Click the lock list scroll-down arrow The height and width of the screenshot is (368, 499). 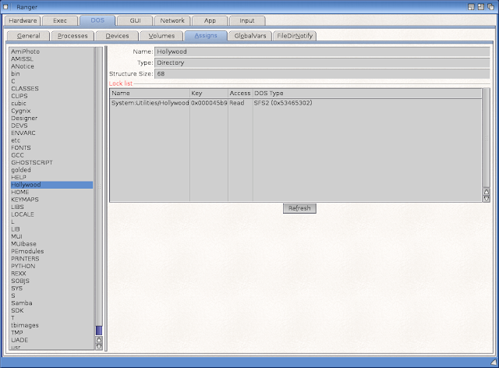click(487, 199)
